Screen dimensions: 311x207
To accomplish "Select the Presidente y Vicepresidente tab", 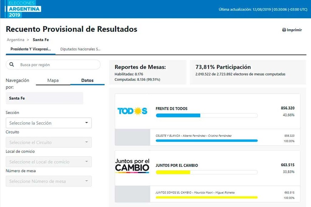I will [x=30, y=49].
